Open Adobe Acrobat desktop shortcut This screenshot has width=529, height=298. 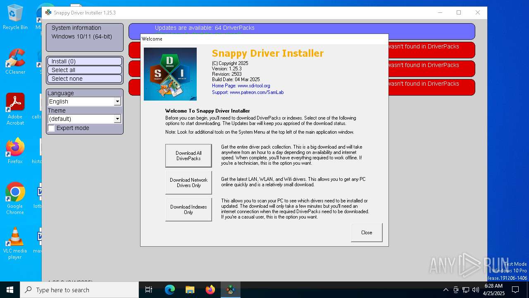click(x=15, y=109)
